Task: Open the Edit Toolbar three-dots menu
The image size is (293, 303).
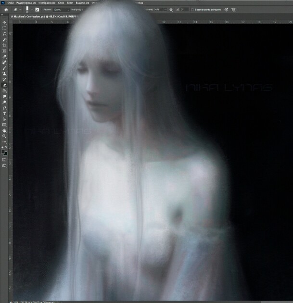Action: [x=4, y=142]
